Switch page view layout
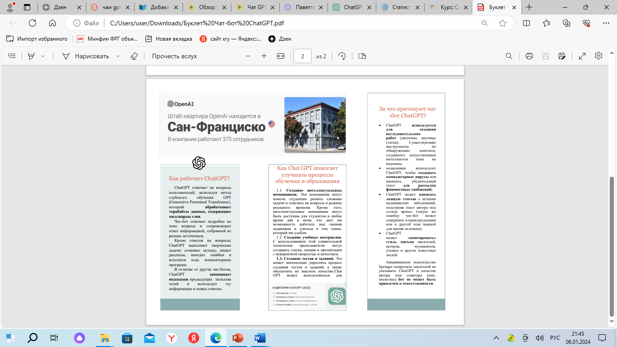Image resolution: width=617 pixels, height=347 pixels. [x=362, y=56]
